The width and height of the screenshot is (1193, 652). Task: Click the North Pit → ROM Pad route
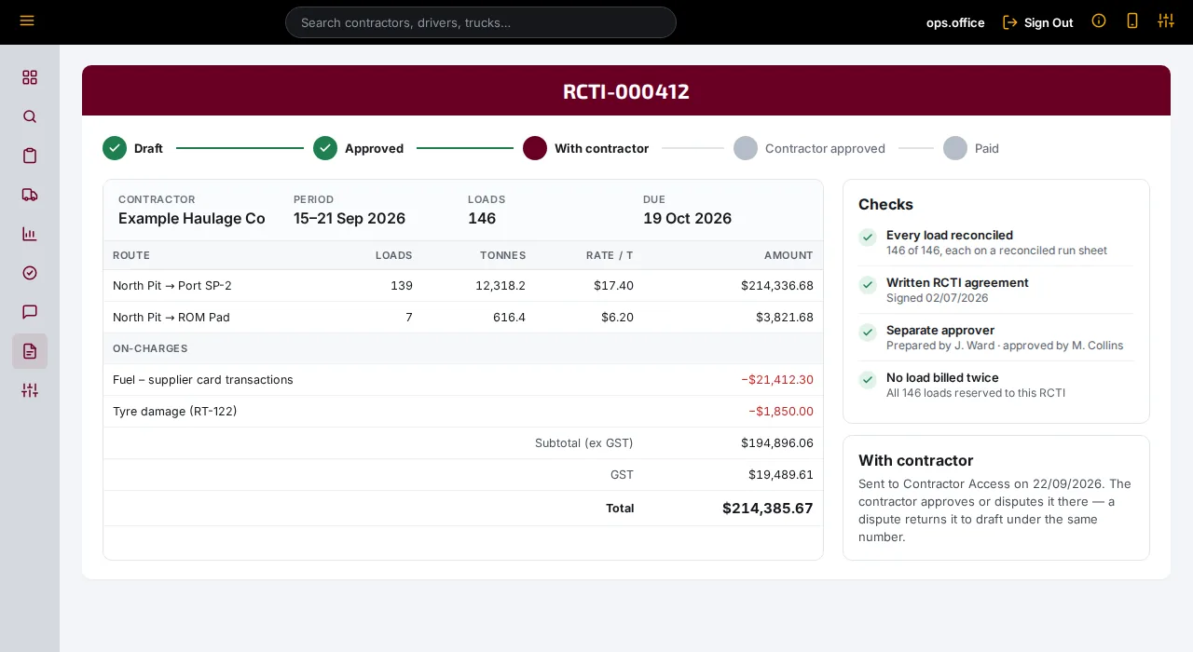[171, 318]
